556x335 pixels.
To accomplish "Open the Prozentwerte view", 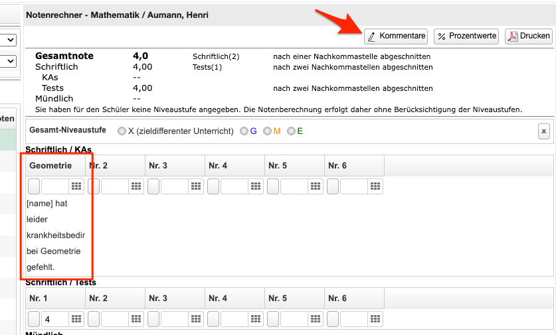I will click(x=466, y=36).
